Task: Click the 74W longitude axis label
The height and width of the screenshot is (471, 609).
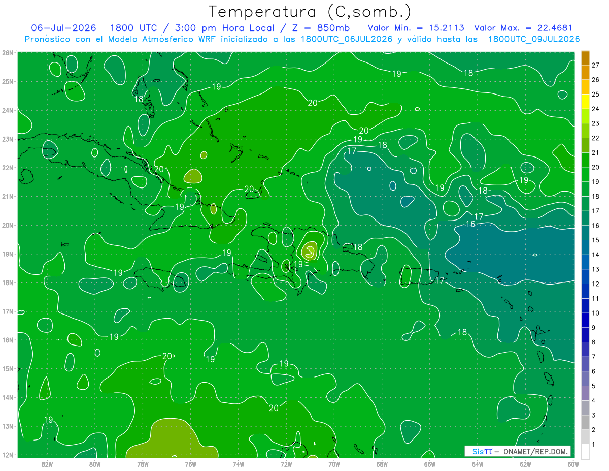Action: click(x=239, y=464)
